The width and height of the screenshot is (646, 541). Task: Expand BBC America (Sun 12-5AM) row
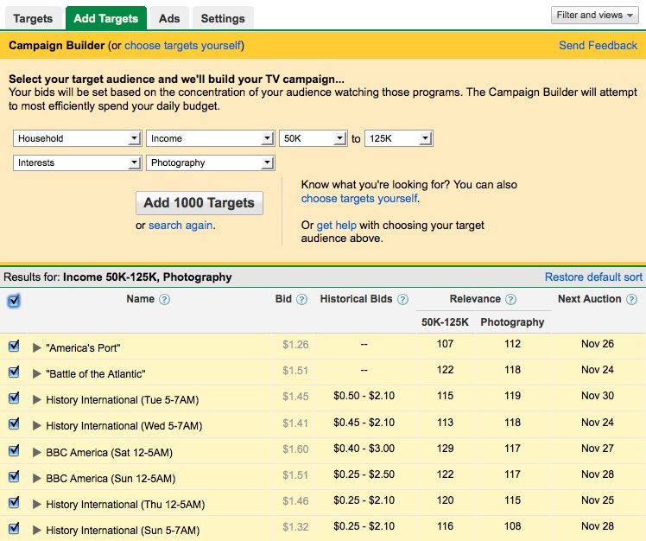[36, 478]
